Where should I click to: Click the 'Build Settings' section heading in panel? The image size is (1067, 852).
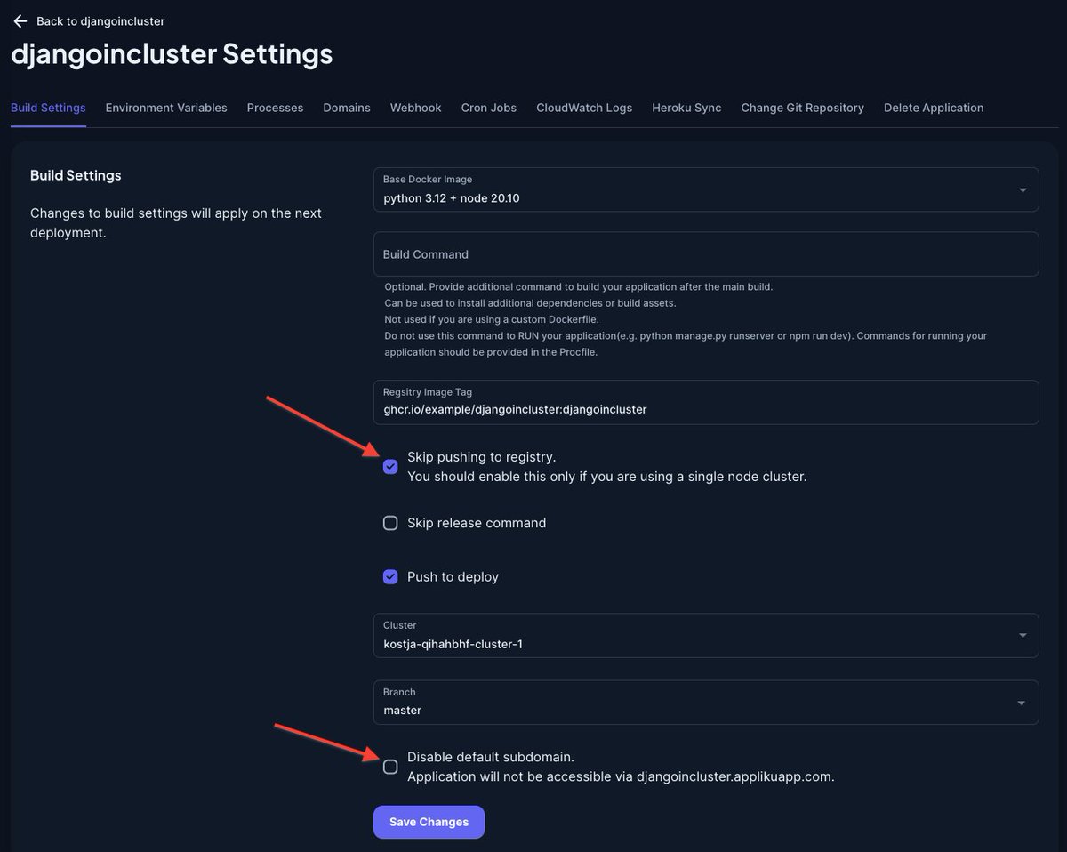point(76,175)
